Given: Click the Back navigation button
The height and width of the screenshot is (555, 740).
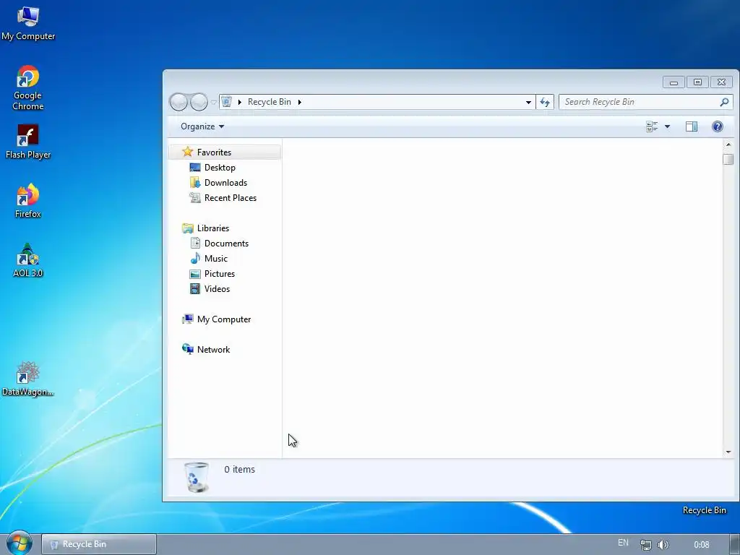Looking at the screenshot, I should coord(179,102).
